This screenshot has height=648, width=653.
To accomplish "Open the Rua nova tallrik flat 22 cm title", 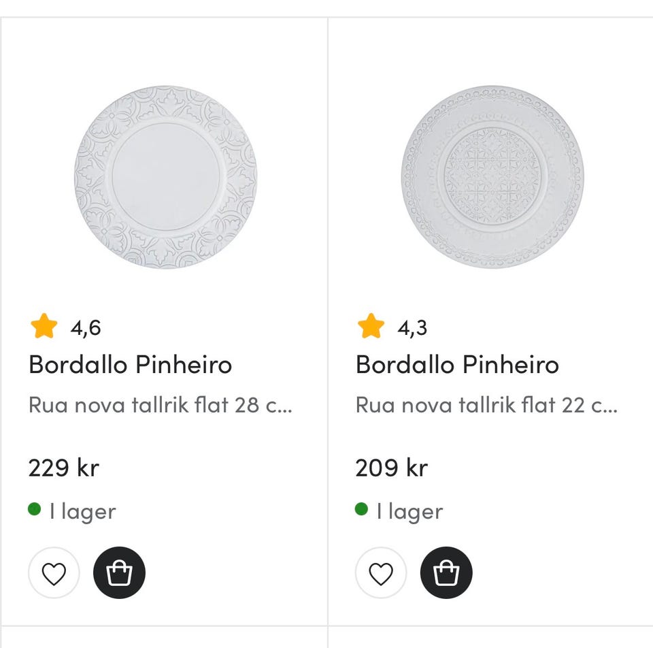I will pos(487,405).
